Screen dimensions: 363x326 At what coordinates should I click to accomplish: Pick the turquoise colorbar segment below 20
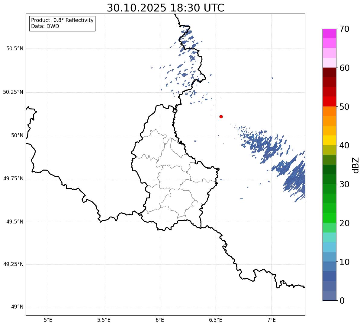click(329, 237)
